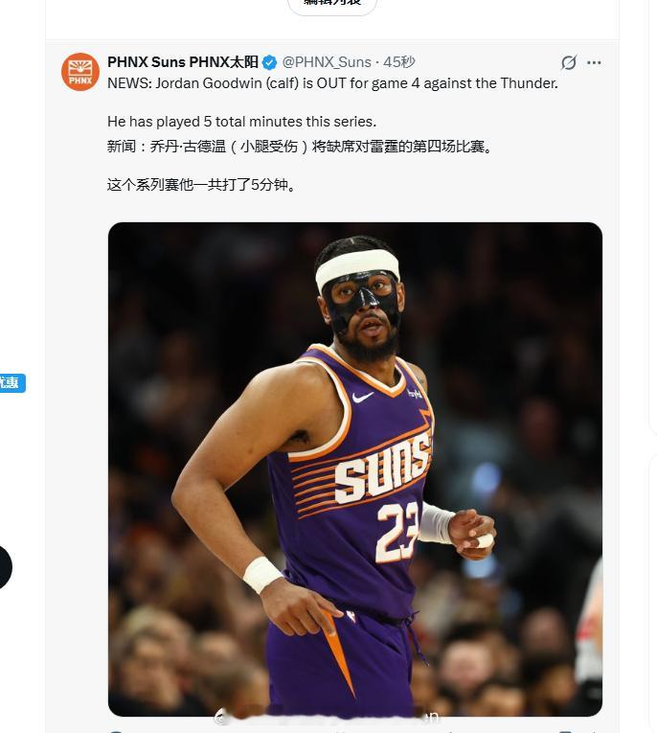Open the Grok explain-post icon
The image size is (657, 733).
coord(569,62)
